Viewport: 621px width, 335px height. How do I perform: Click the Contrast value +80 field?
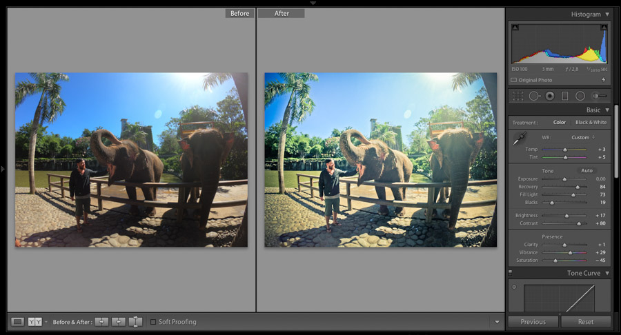click(600, 223)
